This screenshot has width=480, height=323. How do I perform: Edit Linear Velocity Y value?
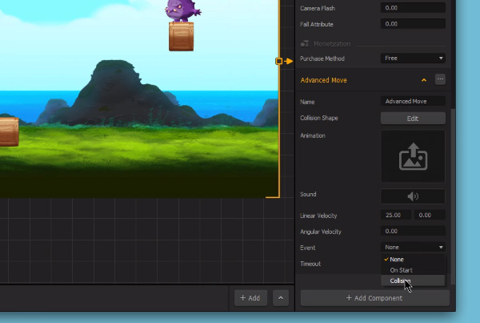click(430, 216)
